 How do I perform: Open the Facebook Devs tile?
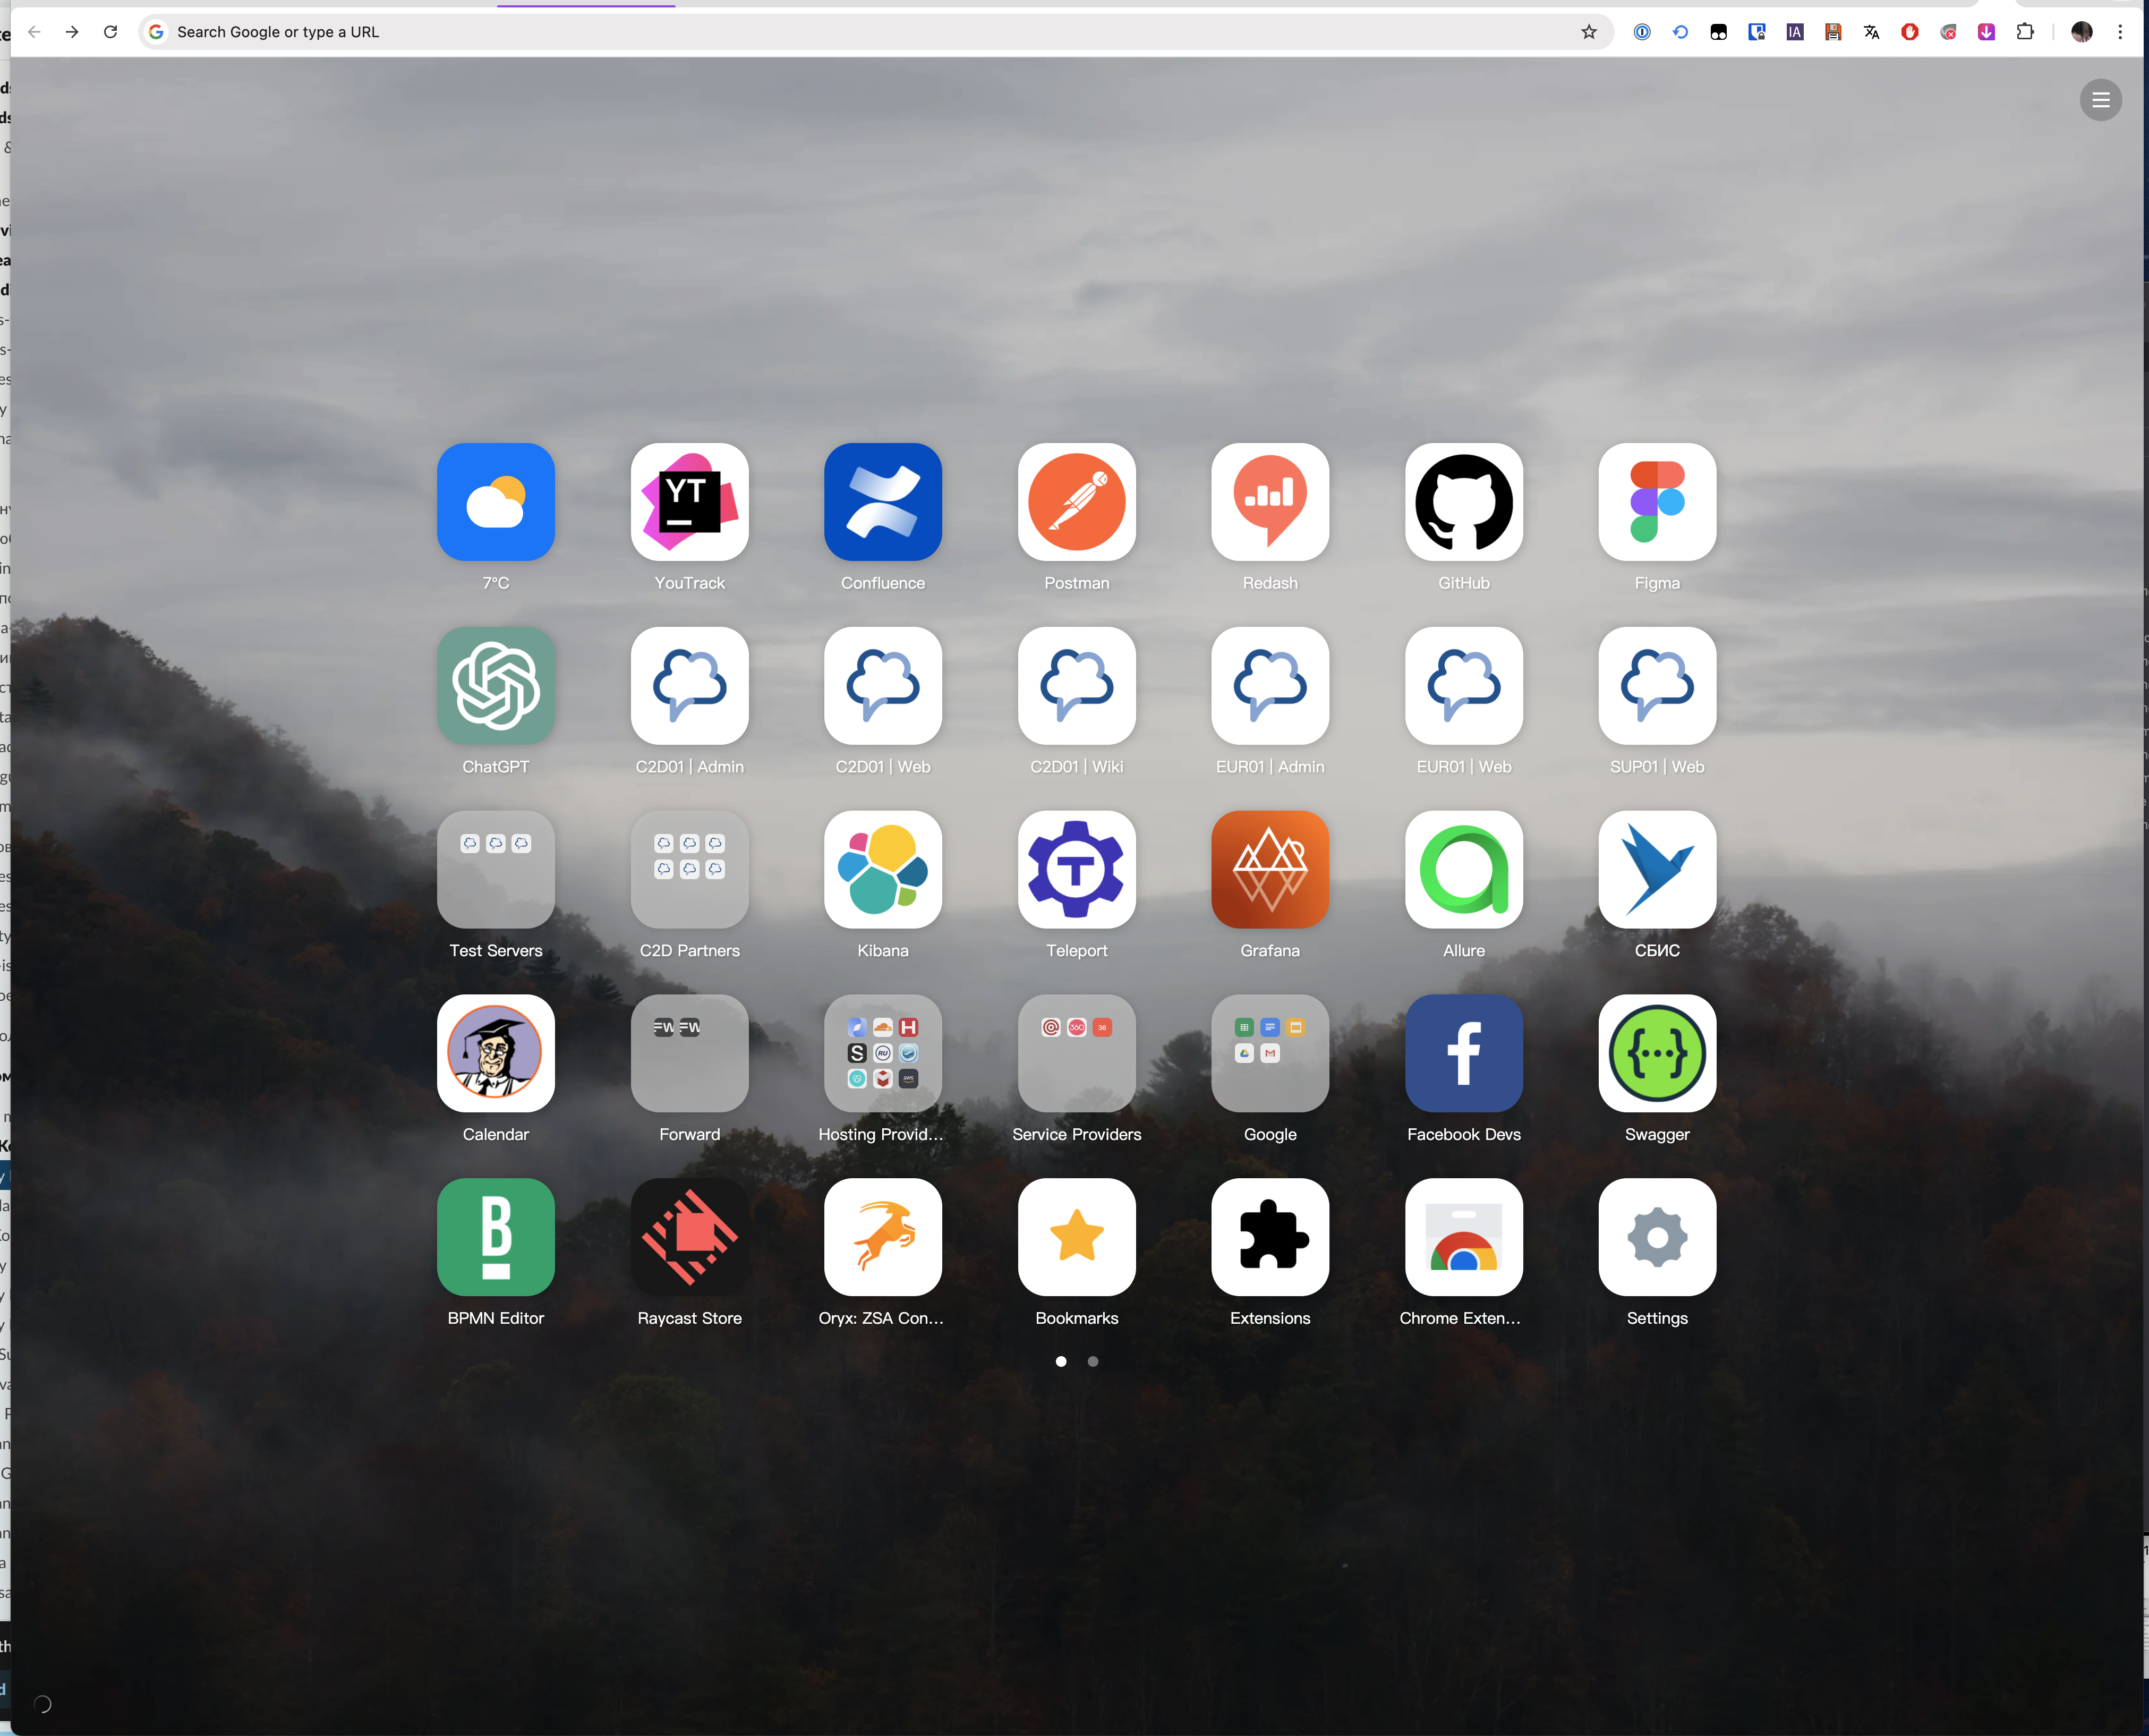pos(1463,1053)
